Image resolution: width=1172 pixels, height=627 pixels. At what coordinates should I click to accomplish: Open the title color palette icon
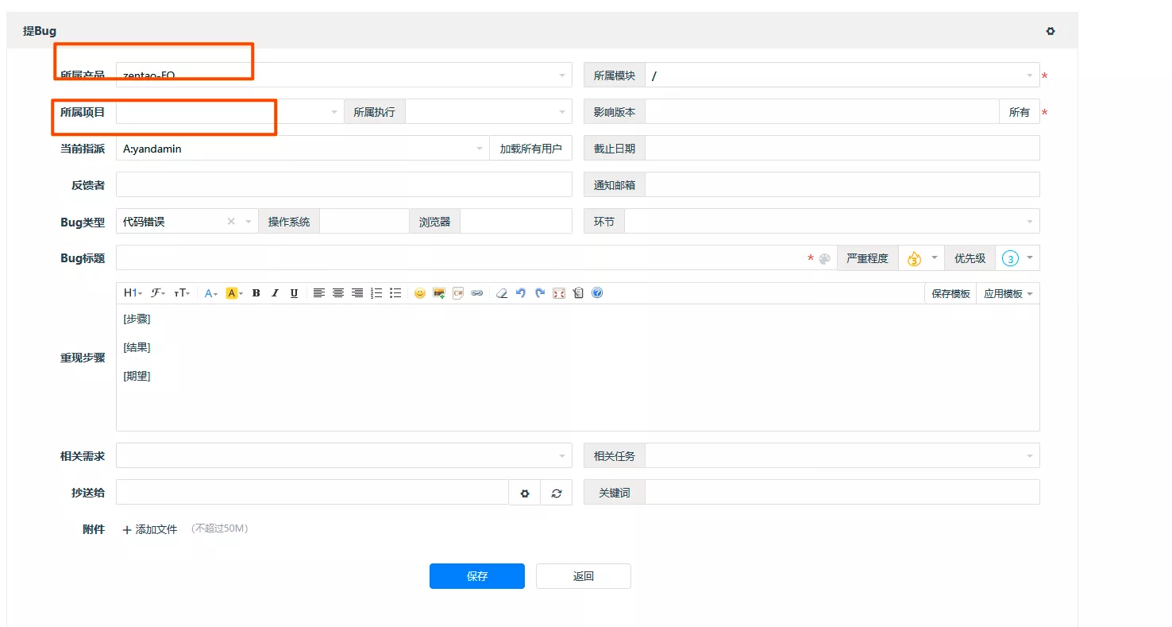824,258
